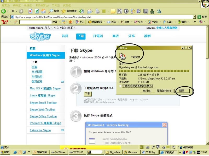209x156 pixels.
Task: Open the 分享 tab
Action: [131, 36]
